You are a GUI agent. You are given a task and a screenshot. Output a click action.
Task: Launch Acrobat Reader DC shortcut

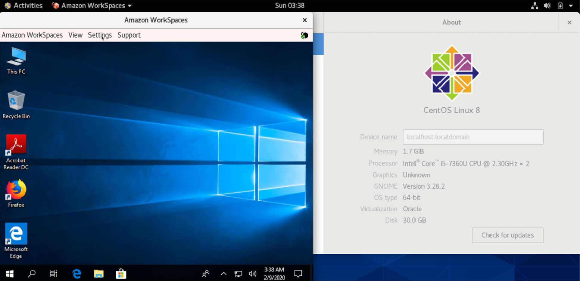(16, 152)
